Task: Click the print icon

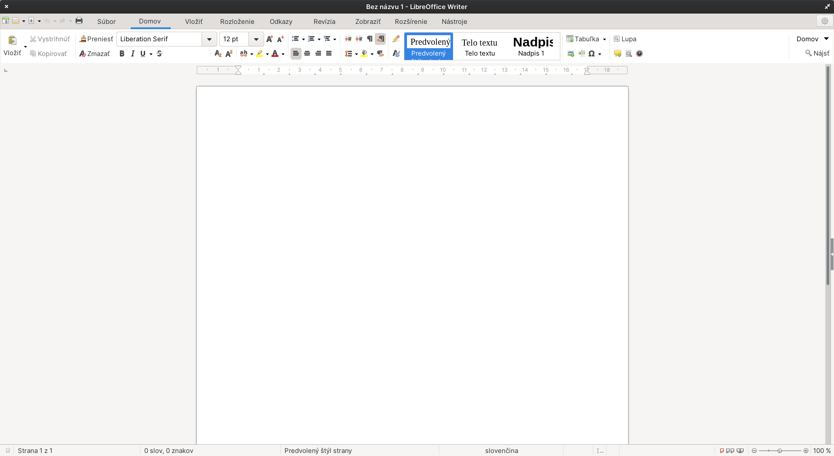Action: [79, 21]
